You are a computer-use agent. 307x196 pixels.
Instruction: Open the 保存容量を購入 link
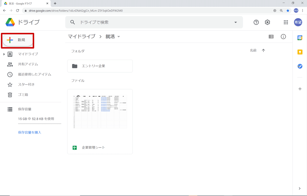tap(29, 132)
